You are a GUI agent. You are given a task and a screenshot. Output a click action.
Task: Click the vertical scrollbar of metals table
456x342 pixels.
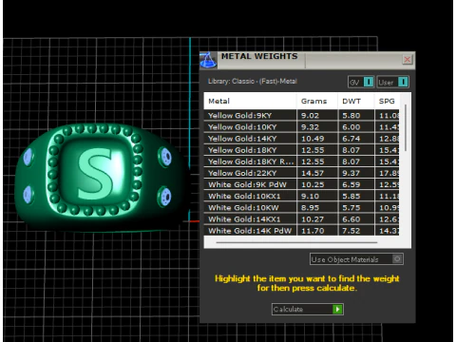coord(406,128)
